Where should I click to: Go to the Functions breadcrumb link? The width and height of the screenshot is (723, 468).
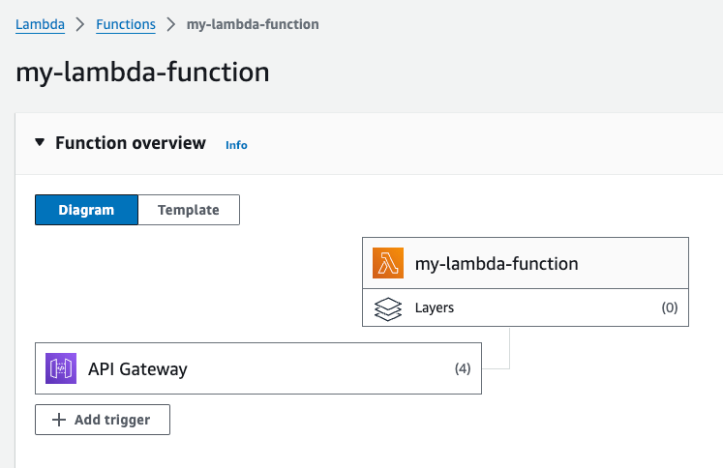coord(126,24)
